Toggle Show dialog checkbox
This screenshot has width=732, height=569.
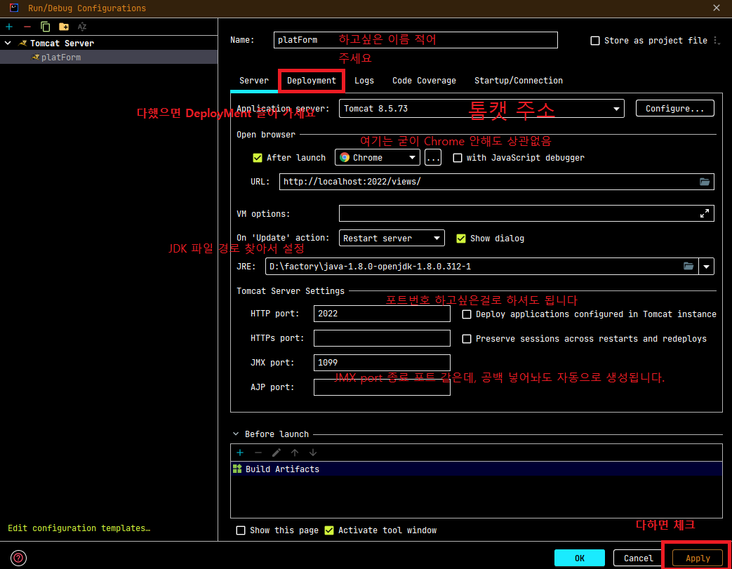pos(461,239)
